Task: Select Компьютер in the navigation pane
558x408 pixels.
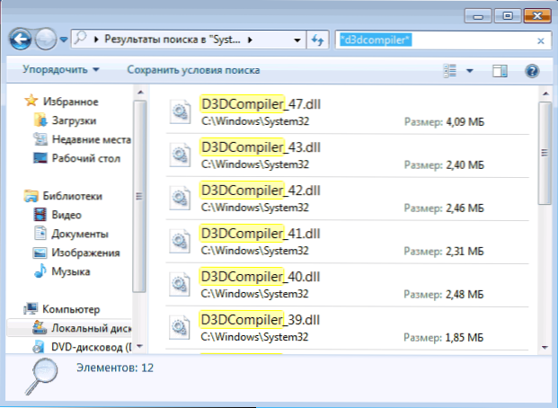Action: pyautogui.click(x=71, y=309)
